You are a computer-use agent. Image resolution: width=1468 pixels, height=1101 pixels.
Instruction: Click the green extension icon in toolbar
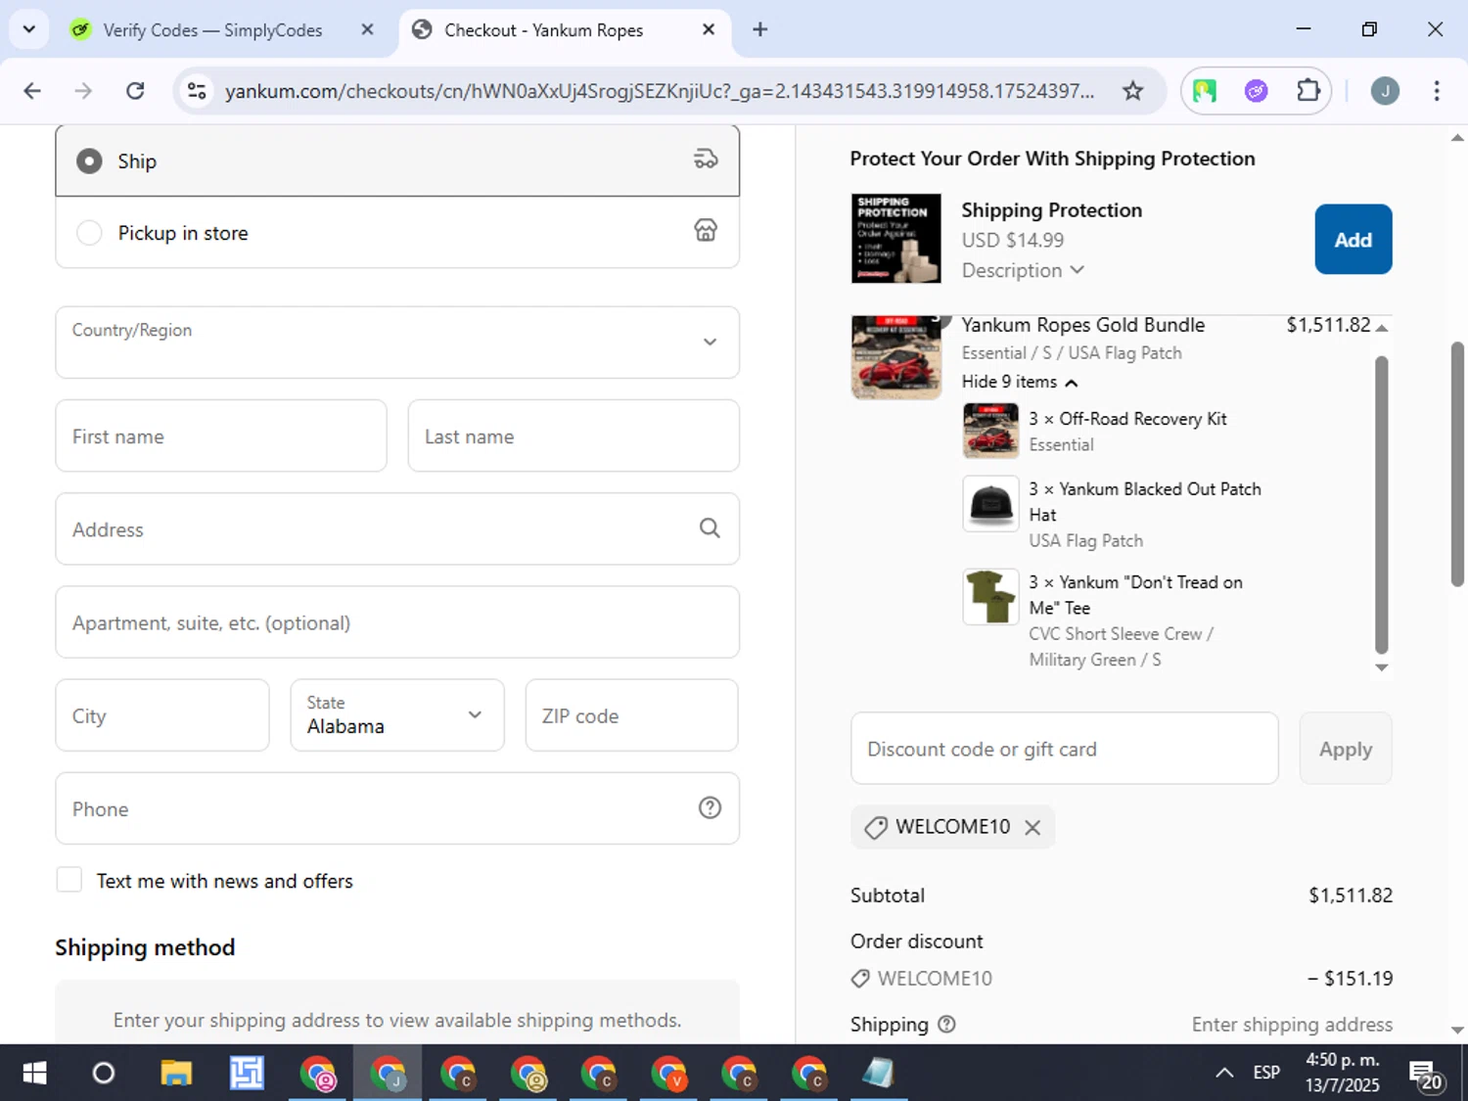click(1205, 91)
